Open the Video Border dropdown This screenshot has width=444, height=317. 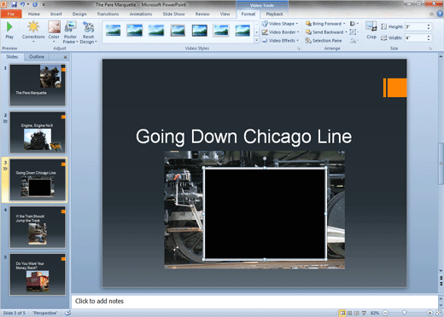(280, 32)
